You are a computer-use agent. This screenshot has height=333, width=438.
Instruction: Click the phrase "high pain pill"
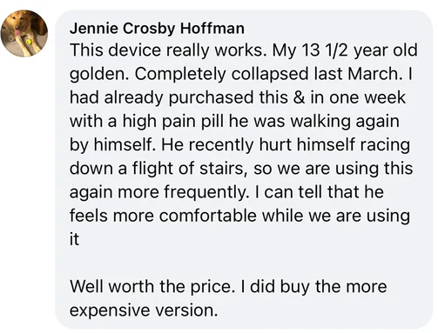[x=173, y=121]
